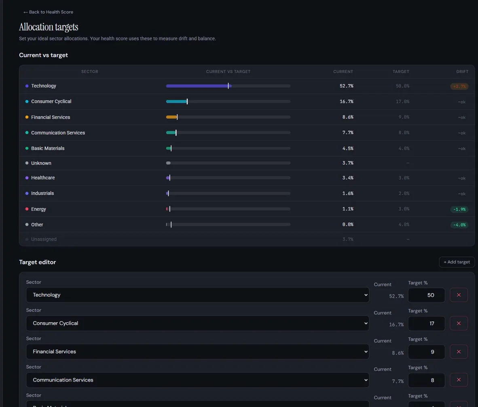Click Technology's Target % input showing 50
This screenshot has height=407, width=478.
426,295
